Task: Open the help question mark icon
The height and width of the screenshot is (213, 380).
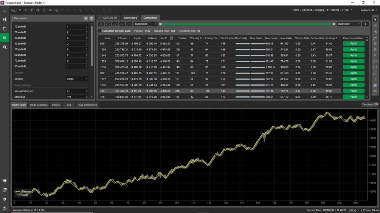Action: (5, 208)
